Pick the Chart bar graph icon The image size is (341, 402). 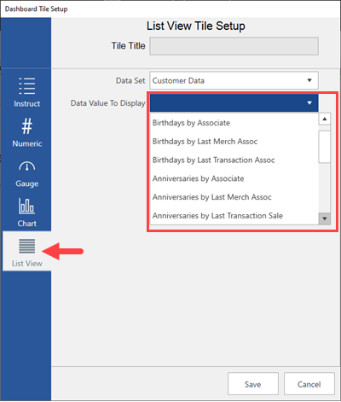coord(27,206)
